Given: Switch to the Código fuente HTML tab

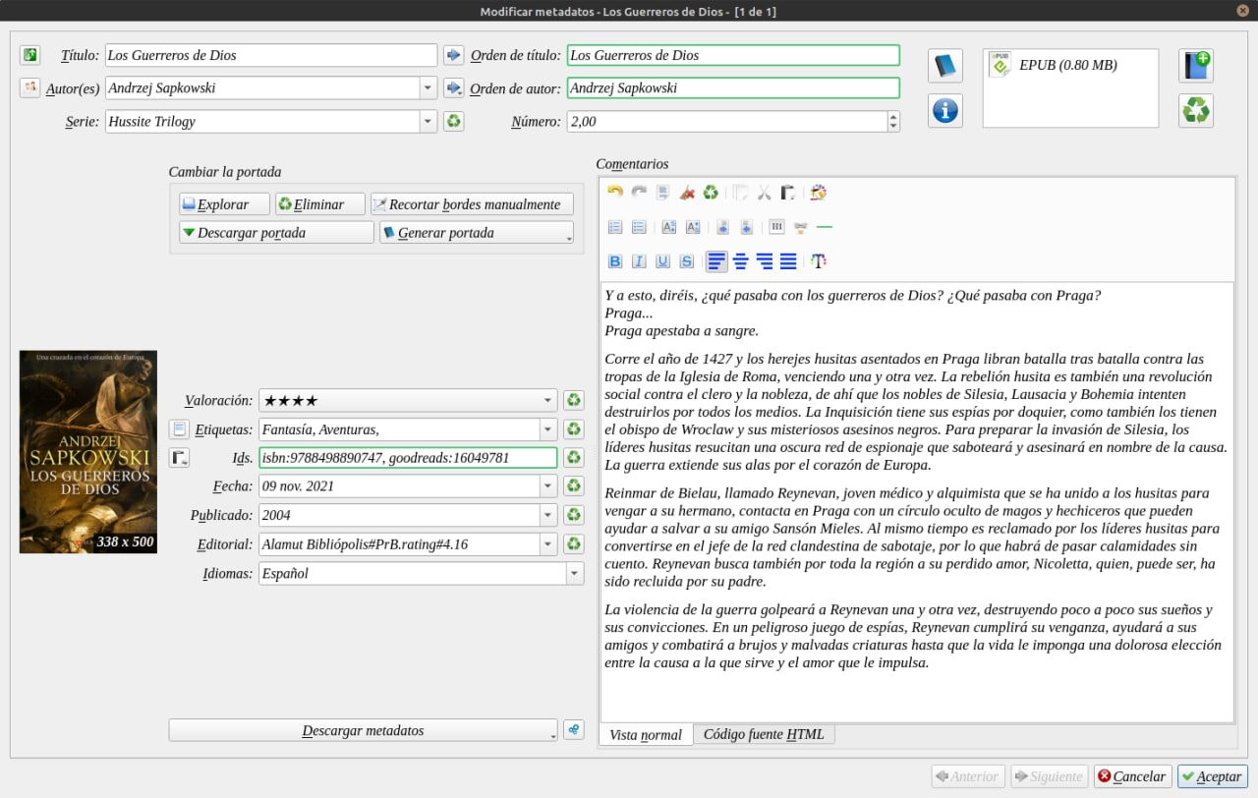Looking at the screenshot, I should click(x=764, y=734).
